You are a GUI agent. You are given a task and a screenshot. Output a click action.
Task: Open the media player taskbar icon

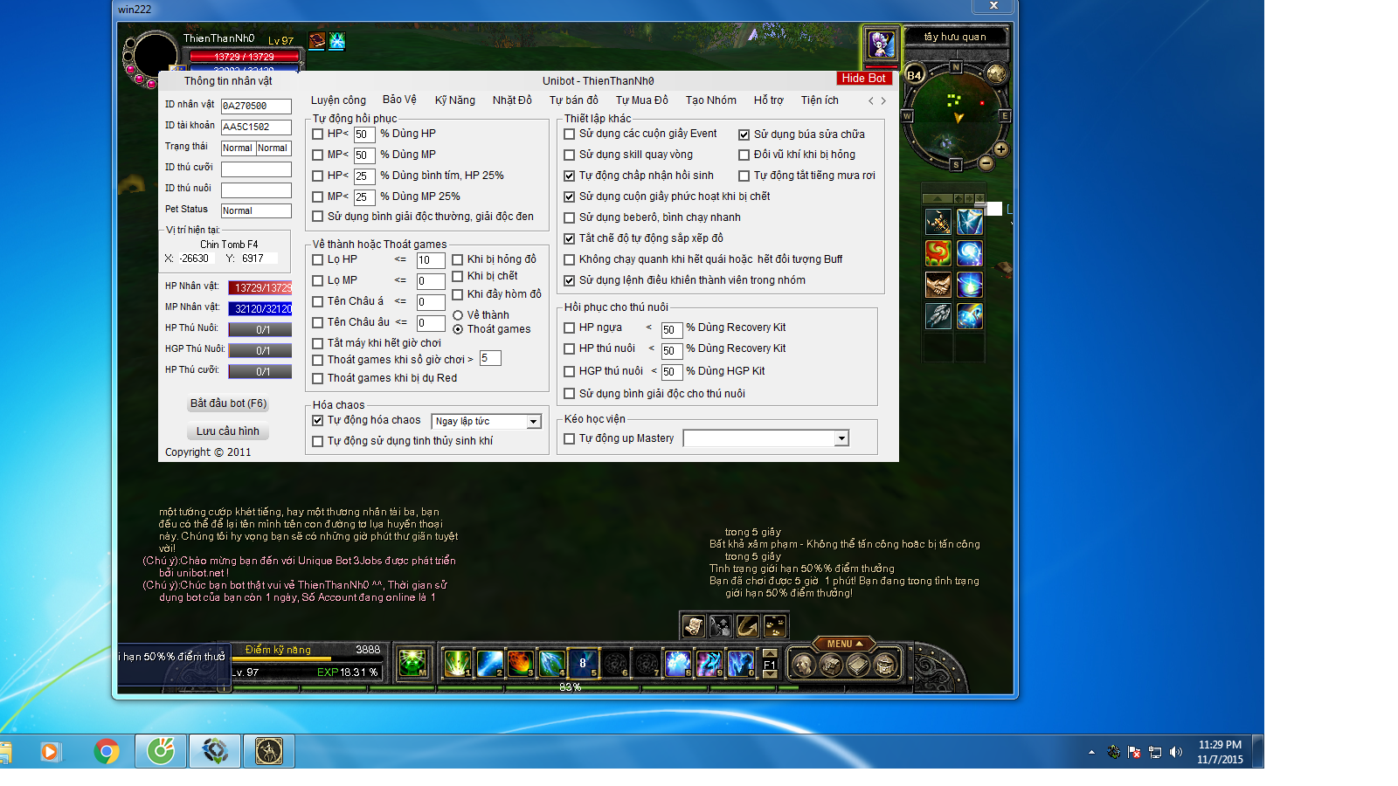pyautogui.click(x=51, y=751)
